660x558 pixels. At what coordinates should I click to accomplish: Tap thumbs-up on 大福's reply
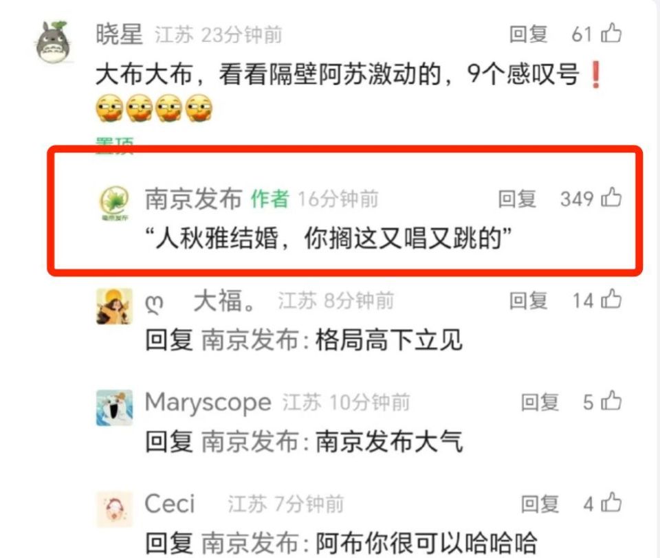(x=611, y=300)
